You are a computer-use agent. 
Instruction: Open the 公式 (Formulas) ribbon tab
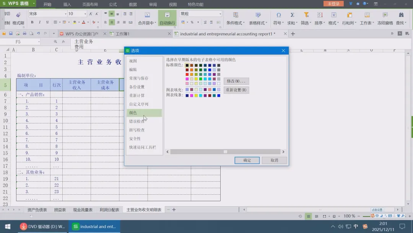coord(113,5)
